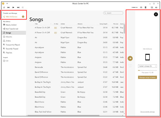Screen dimensions: 161x118
Task: Open the play queue list icon
Action: [x=152, y=7]
